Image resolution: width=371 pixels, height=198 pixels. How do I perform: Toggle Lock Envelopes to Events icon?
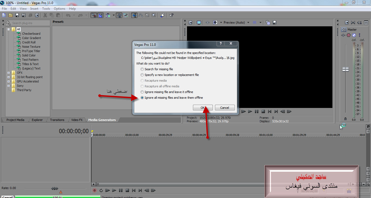click(119, 15)
